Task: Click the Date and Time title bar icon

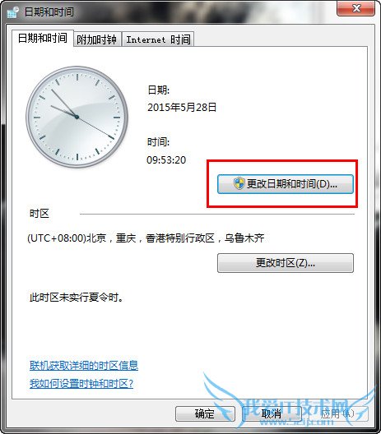Action: tap(12, 12)
